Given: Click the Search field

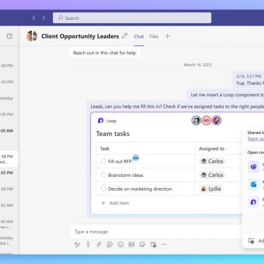Looking at the screenshot, I should tap(132, 18).
